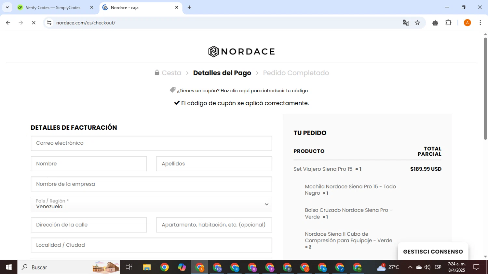488x274 pixels.
Task: Click the Nombre de la empresa field
Action: [x=151, y=184]
